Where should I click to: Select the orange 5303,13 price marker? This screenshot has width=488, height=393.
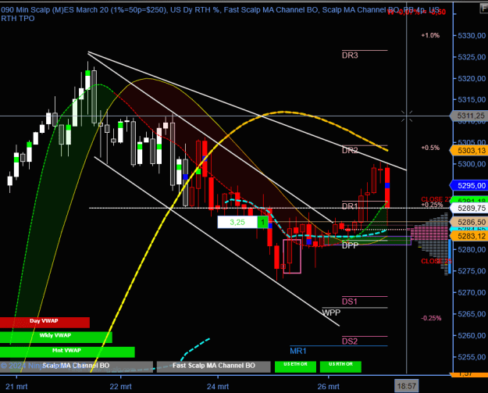pyautogui.click(x=469, y=151)
